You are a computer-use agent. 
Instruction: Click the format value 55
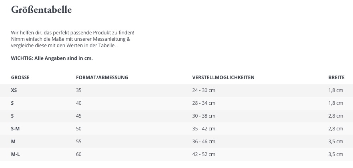pos(78,142)
